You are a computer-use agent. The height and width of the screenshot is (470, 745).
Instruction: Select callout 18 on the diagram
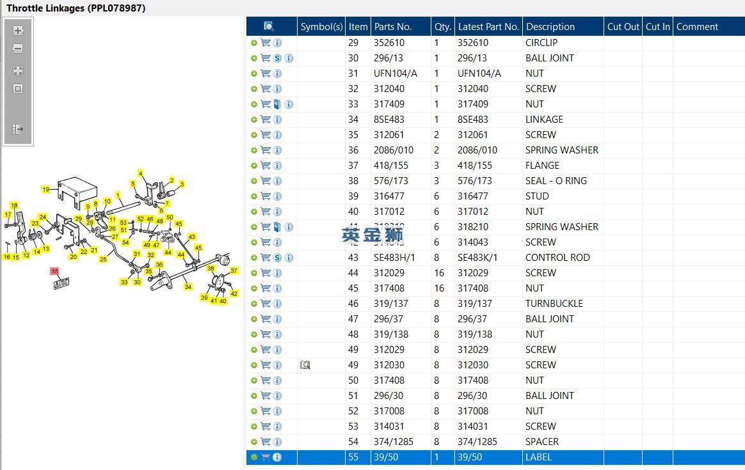[x=14, y=205]
